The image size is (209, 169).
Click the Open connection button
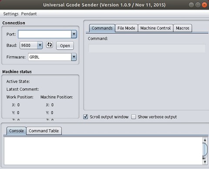pyautogui.click(x=65, y=45)
